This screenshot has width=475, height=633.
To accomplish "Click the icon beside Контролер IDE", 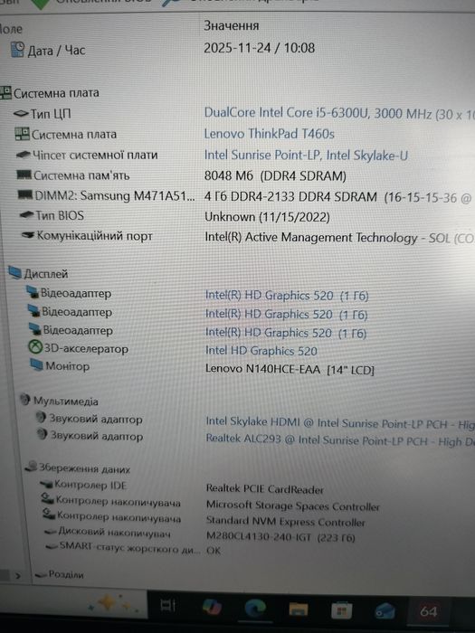I will tap(46, 484).
